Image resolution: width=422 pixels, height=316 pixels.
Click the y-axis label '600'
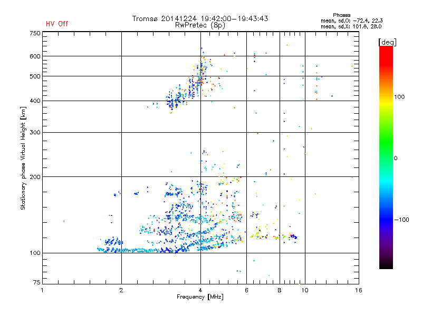[35, 56]
